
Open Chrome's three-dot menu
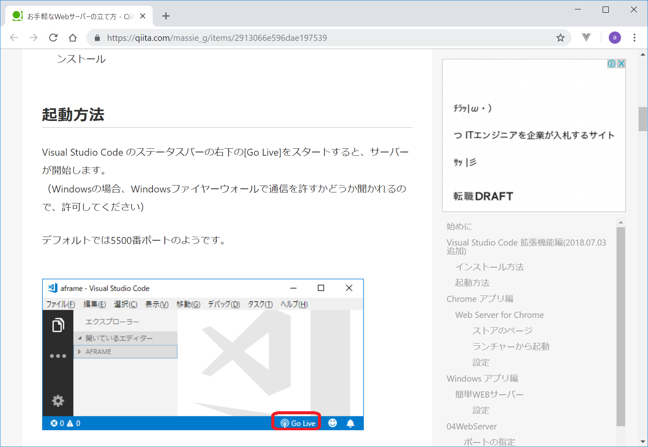(x=634, y=38)
